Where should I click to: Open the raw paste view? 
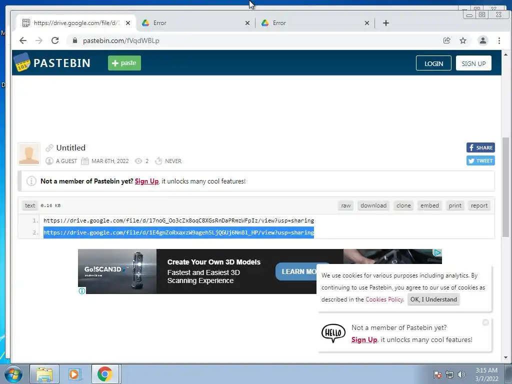coord(346,205)
